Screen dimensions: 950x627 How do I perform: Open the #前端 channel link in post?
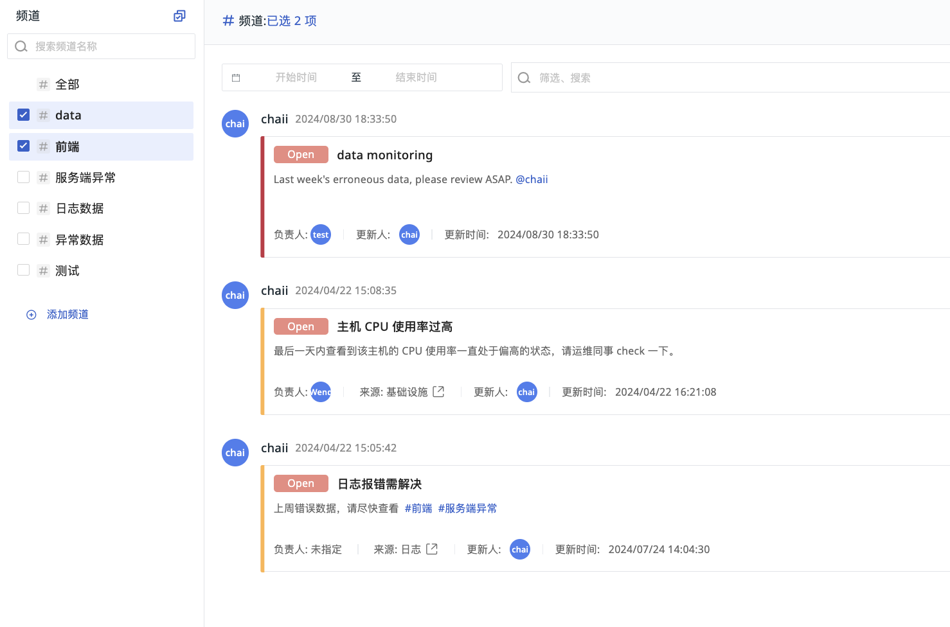[418, 508]
